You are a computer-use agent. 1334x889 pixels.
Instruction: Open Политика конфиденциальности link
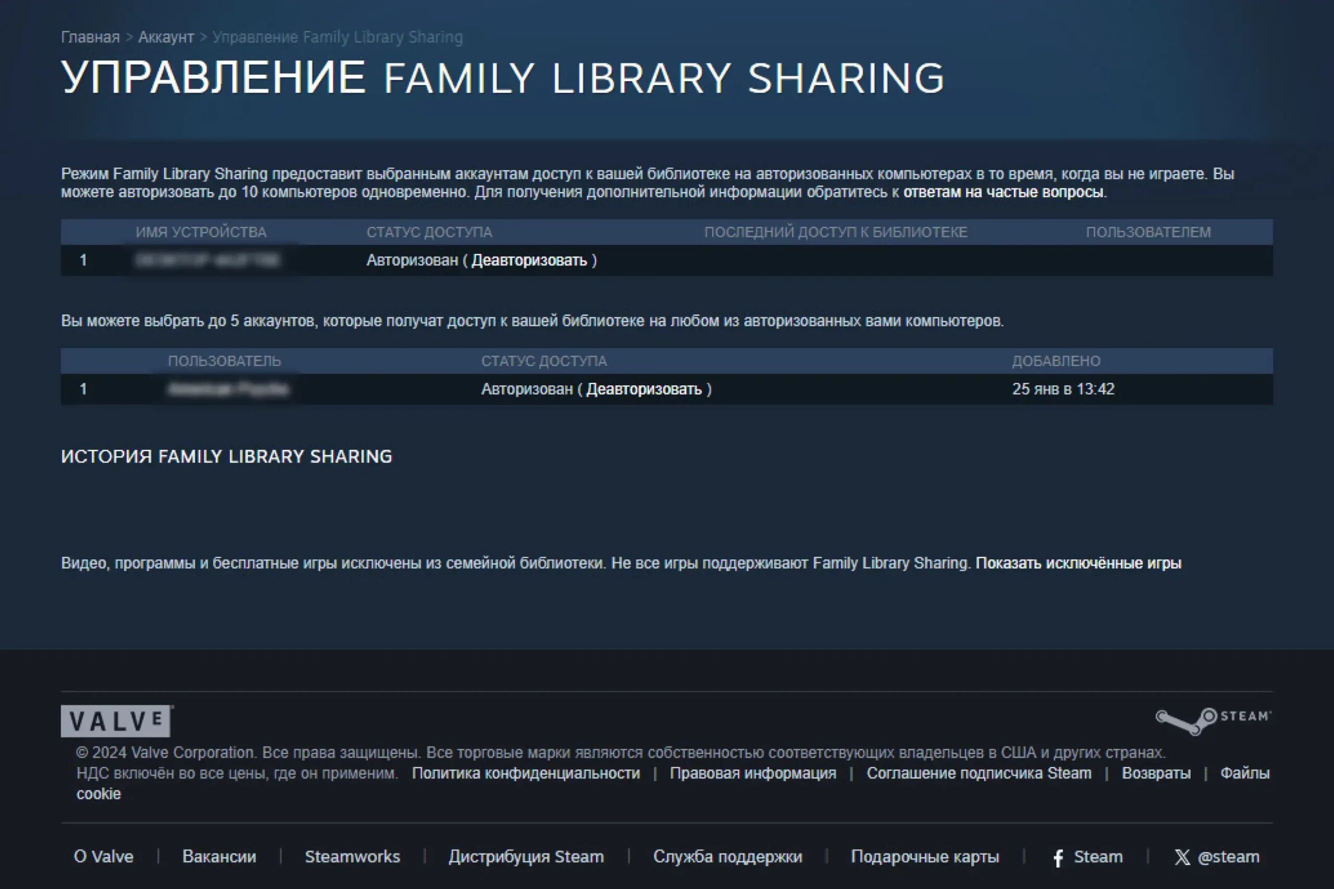pos(526,773)
